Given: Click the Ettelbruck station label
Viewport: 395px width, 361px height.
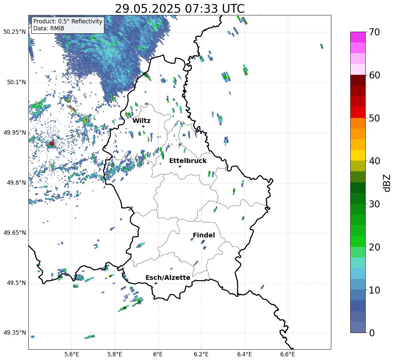Looking at the screenshot, I should 188,161.
